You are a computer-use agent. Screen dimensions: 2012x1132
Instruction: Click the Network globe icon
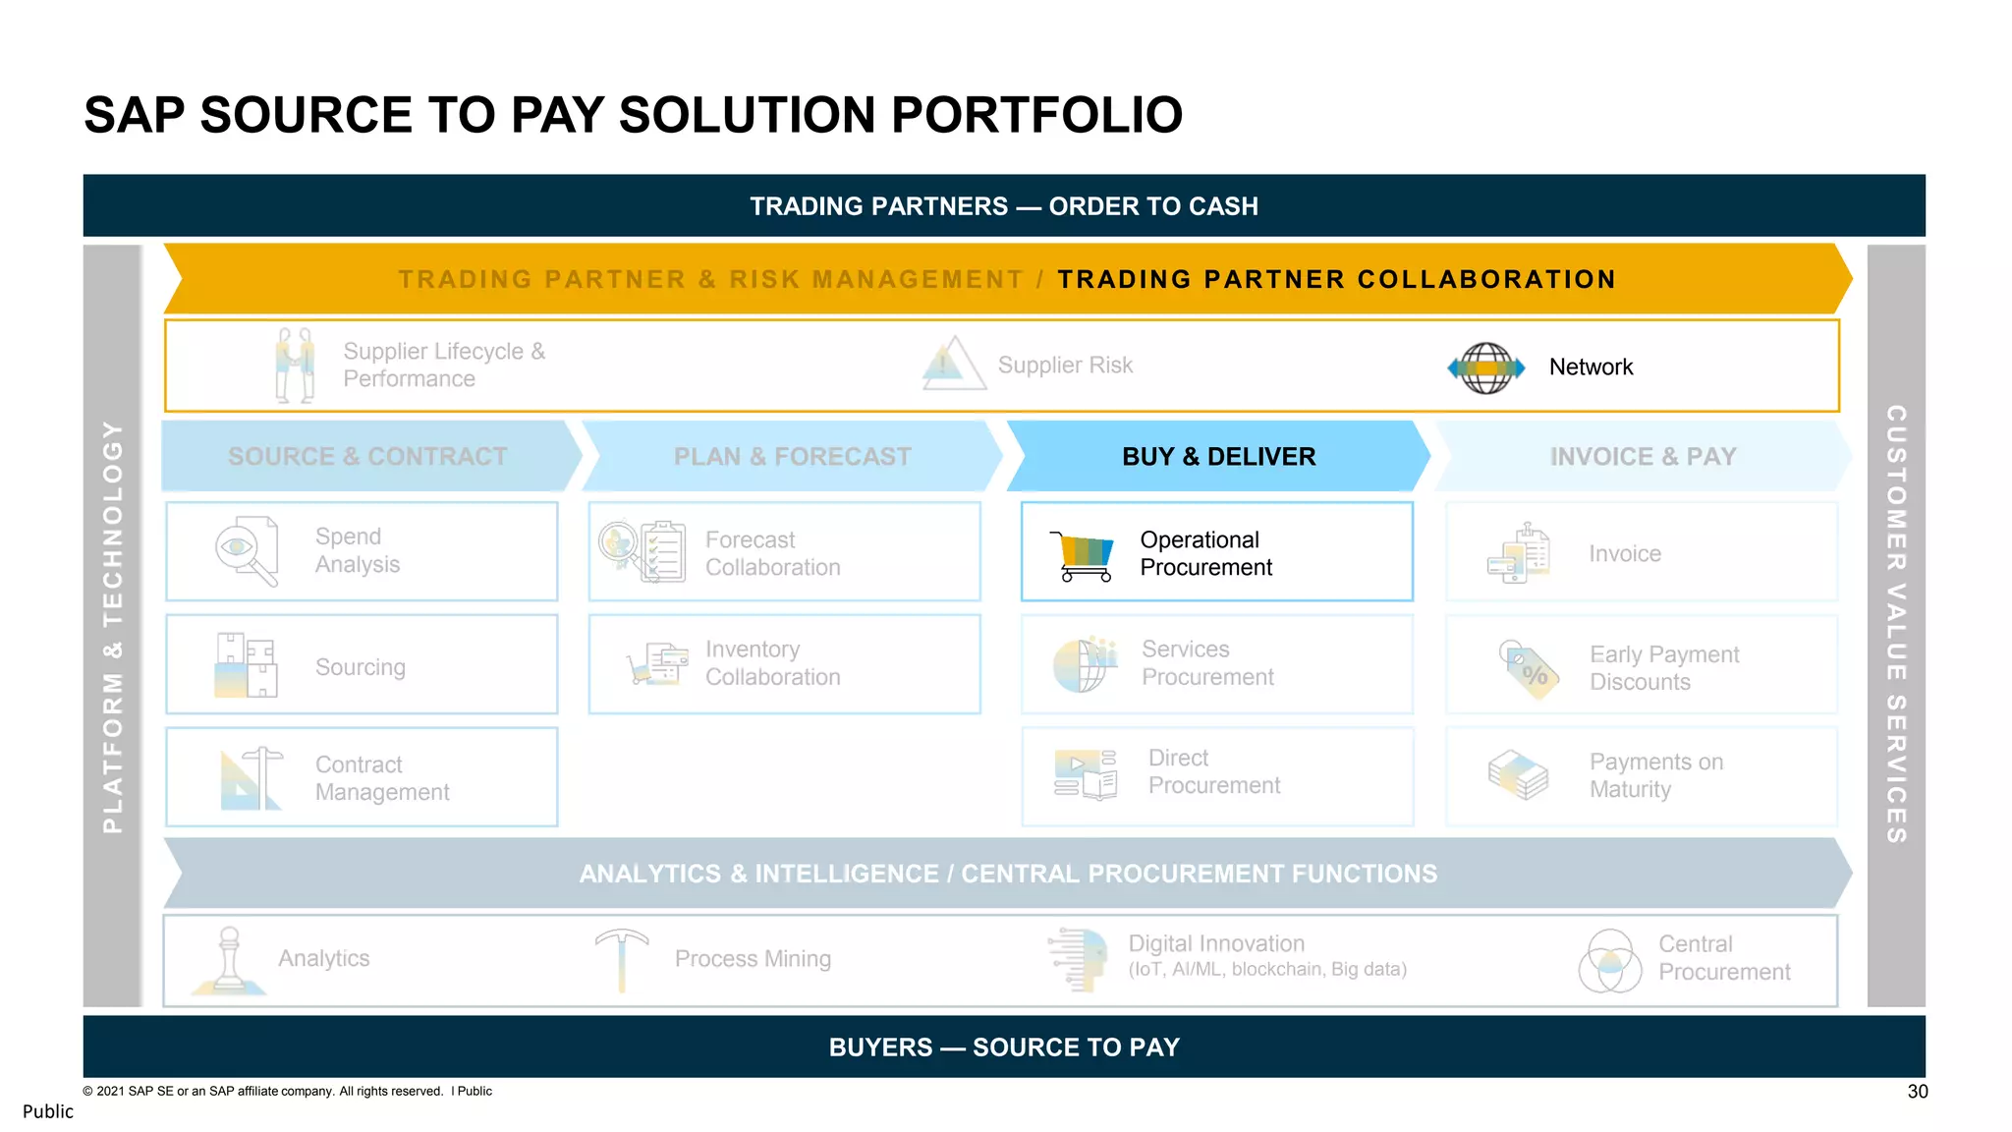1486,368
